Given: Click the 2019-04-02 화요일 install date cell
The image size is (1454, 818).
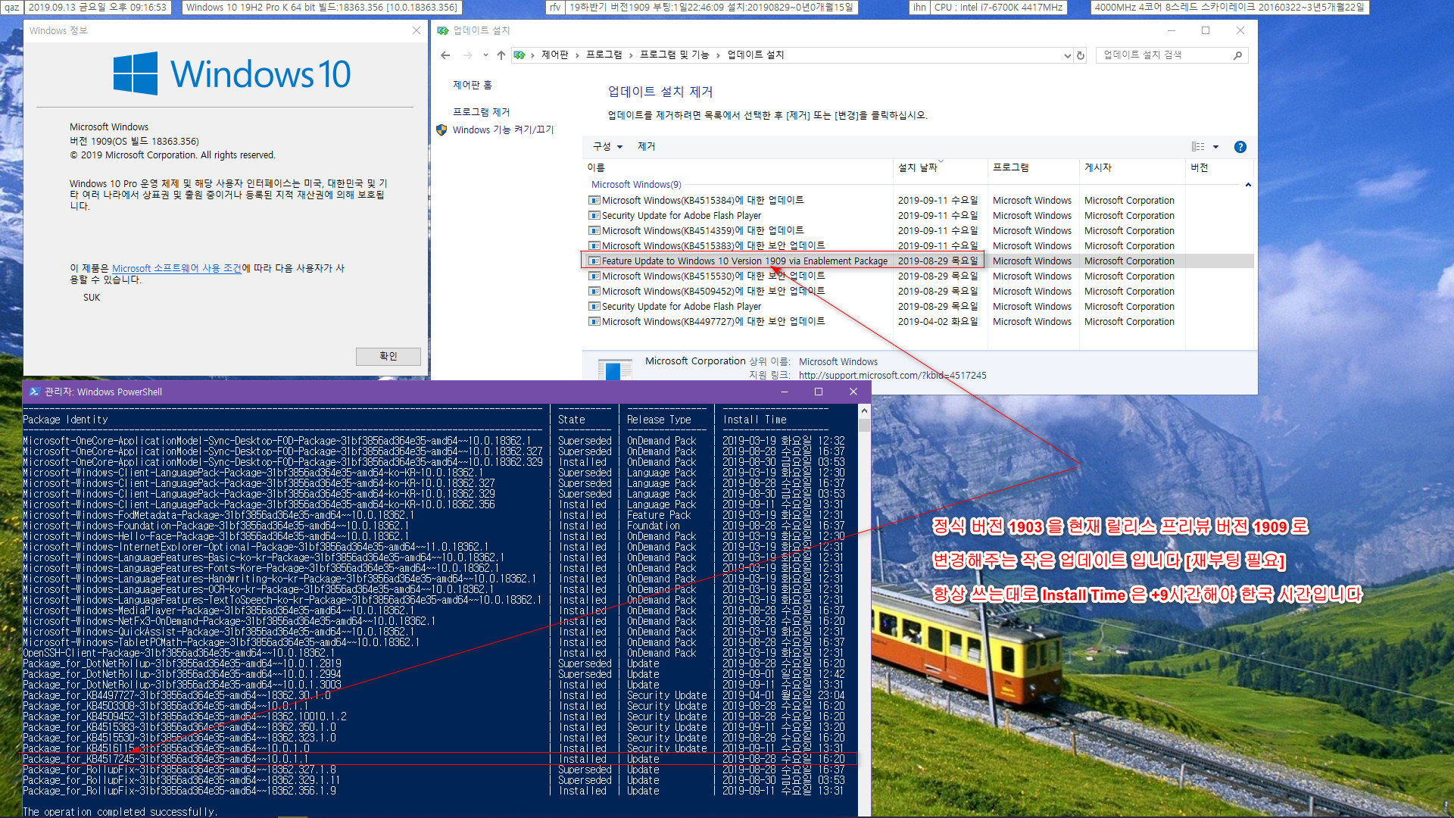Looking at the screenshot, I should [938, 322].
